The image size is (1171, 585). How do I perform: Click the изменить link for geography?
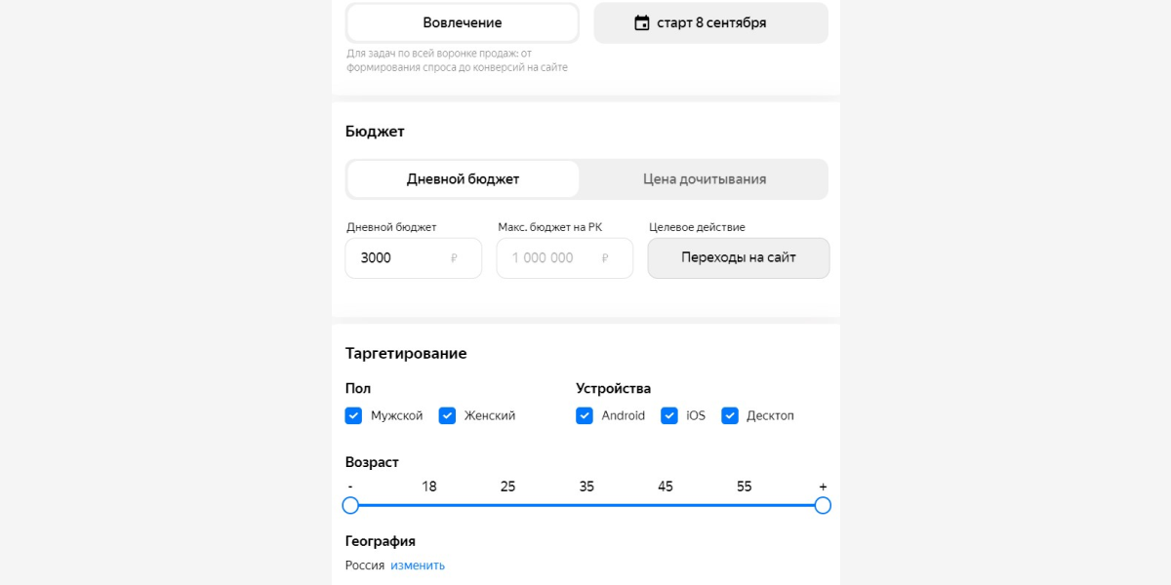click(x=418, y=565)
